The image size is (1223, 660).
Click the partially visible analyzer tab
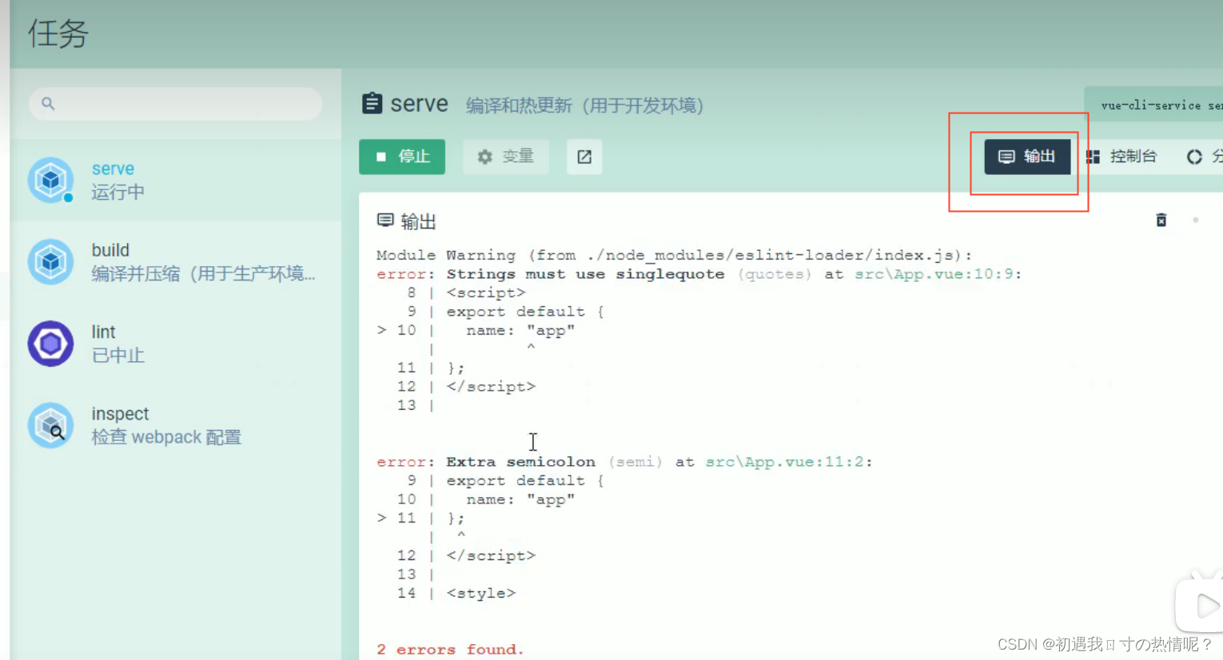[1203, 157]
